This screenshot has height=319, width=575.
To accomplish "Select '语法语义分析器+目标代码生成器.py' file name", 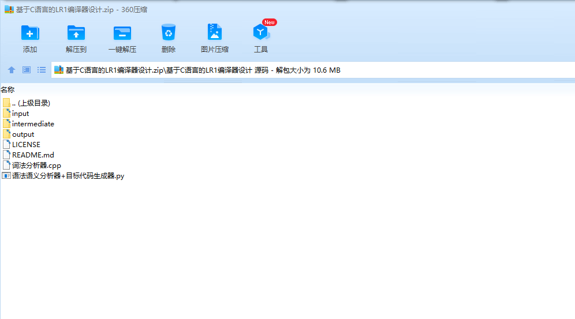I will [68, 176].
